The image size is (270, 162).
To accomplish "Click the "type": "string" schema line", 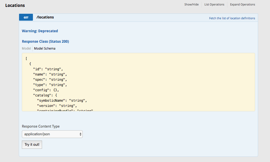I will pyautogui.click(x=50, y=85).
